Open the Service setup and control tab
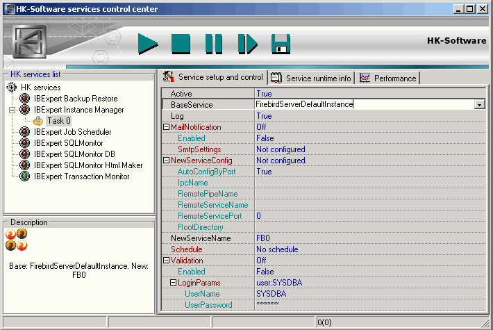The image size is (493, 330). click(x=213, y=77)
